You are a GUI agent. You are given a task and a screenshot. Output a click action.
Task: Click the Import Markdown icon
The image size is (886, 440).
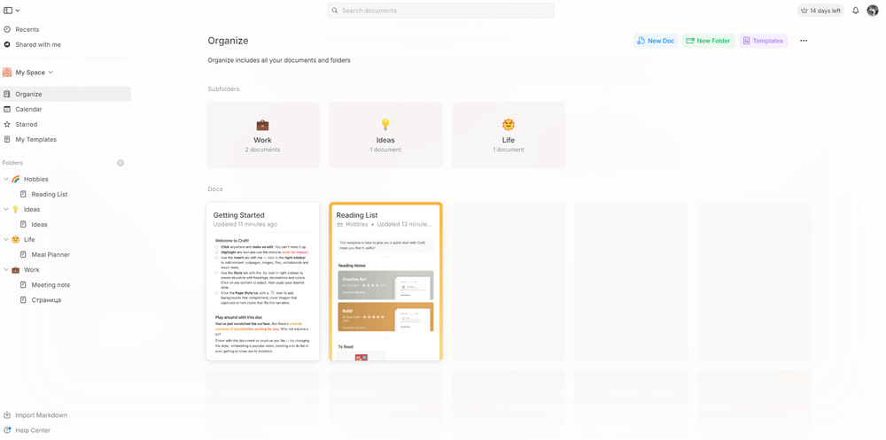tap(7, 415)
